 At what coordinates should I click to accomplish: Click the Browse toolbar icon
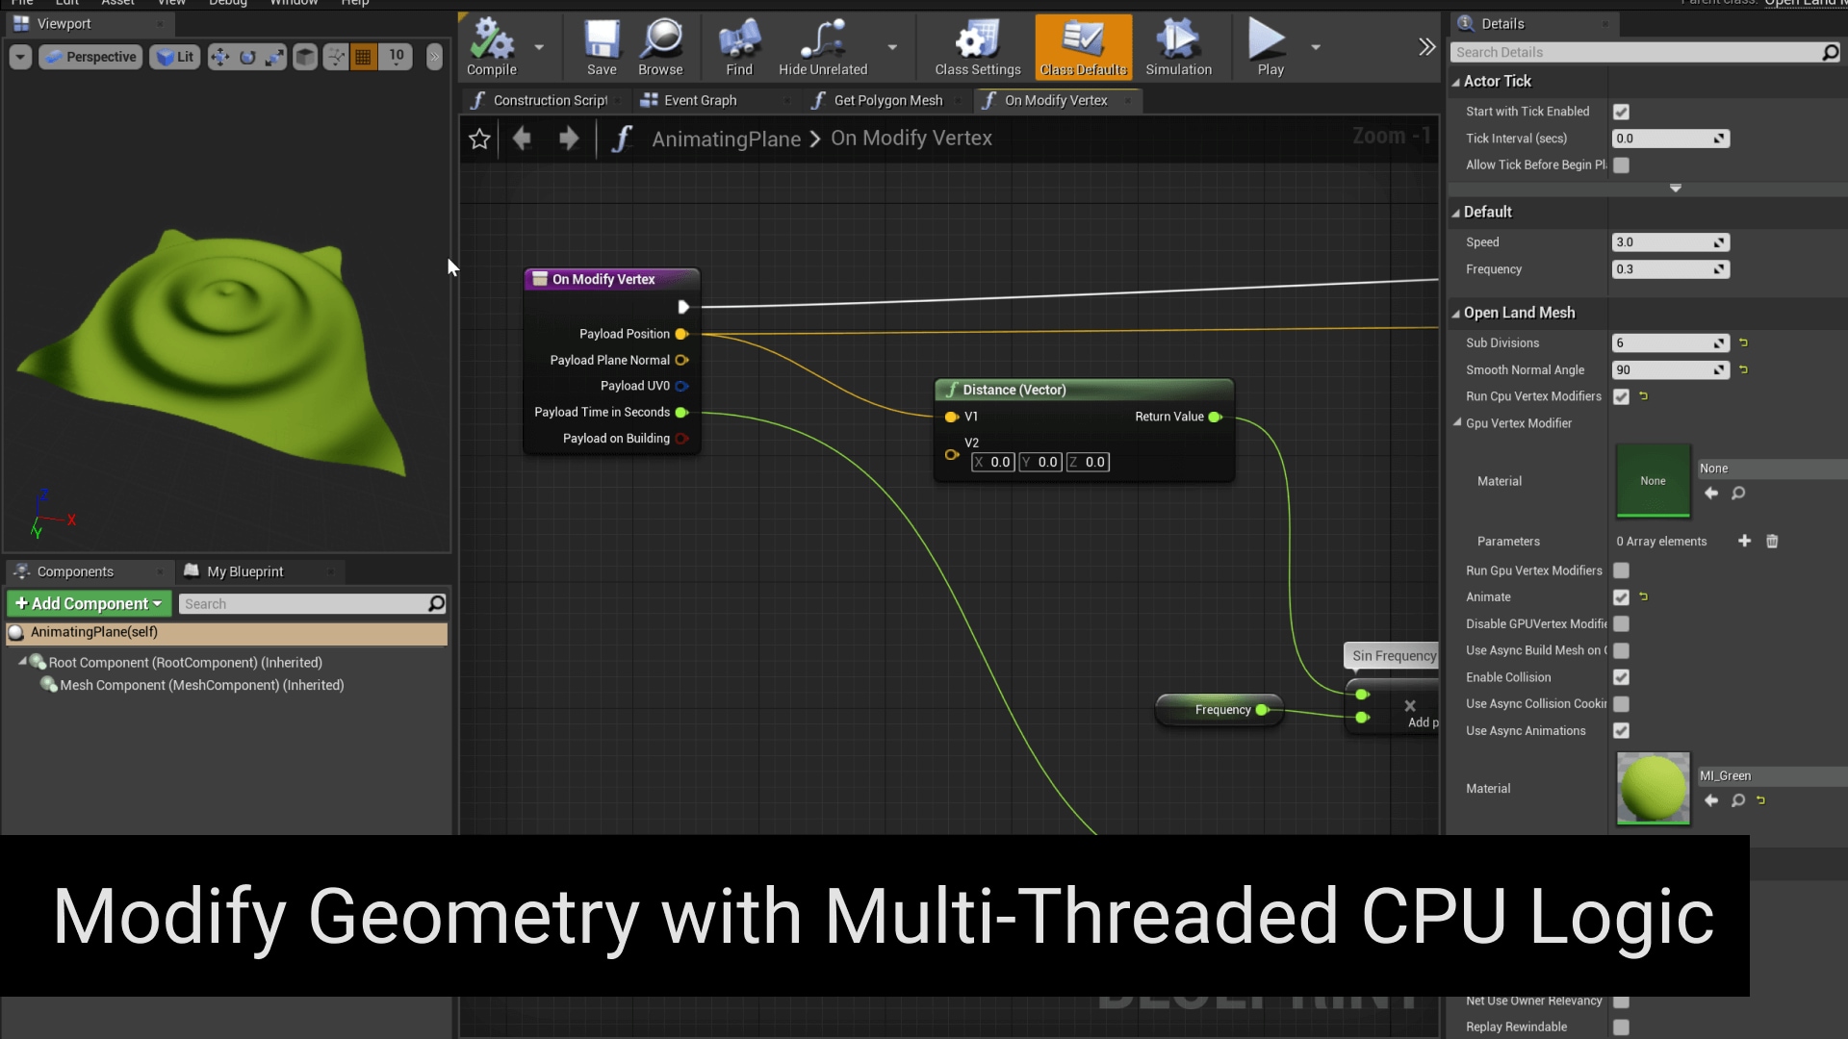tap(660, 46)
